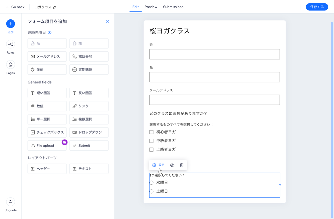Switch to the Submissions tab
The image size is (334, 219).
point(173,7)
